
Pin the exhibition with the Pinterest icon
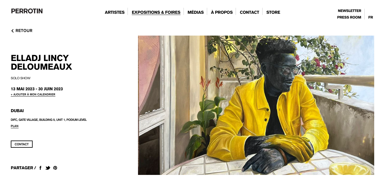point(55,168)
